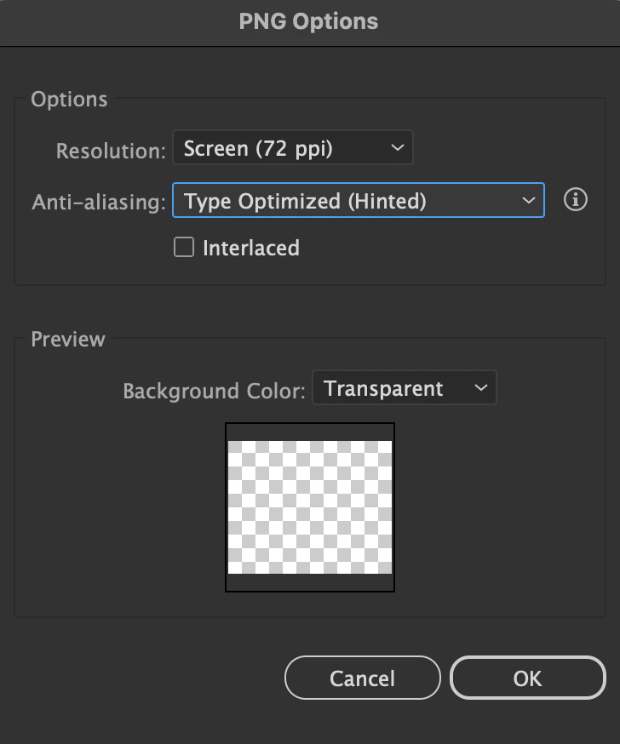Screen dimensions: 620x744
Task: Click the Background Color field label
Action: coord(214,392)
